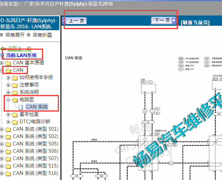Open 基本检查 tree item

[29, 114]
